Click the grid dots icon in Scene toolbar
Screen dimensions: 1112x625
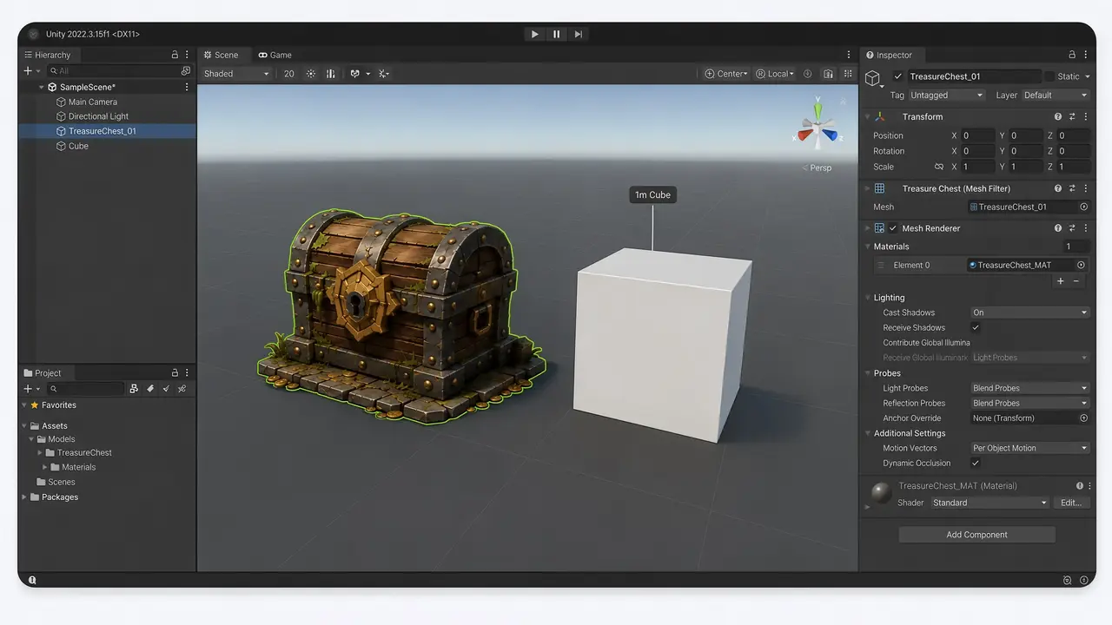pyautogui.click(x=848, y=74)
